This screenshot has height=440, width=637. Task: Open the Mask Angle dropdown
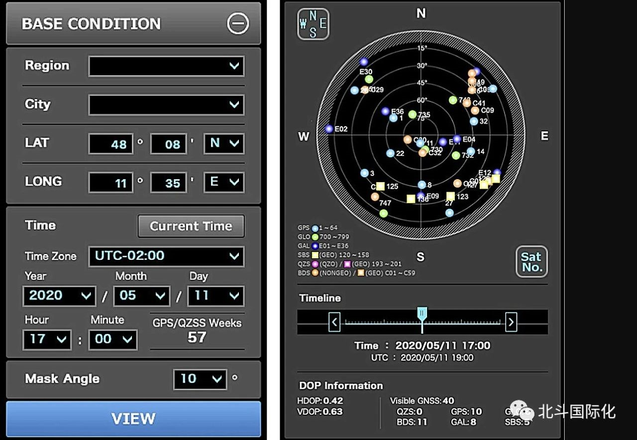[200, 379]
